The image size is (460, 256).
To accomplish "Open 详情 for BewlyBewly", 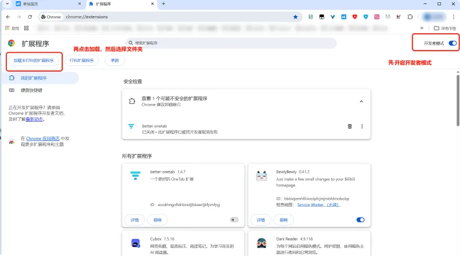I will 261,220.
